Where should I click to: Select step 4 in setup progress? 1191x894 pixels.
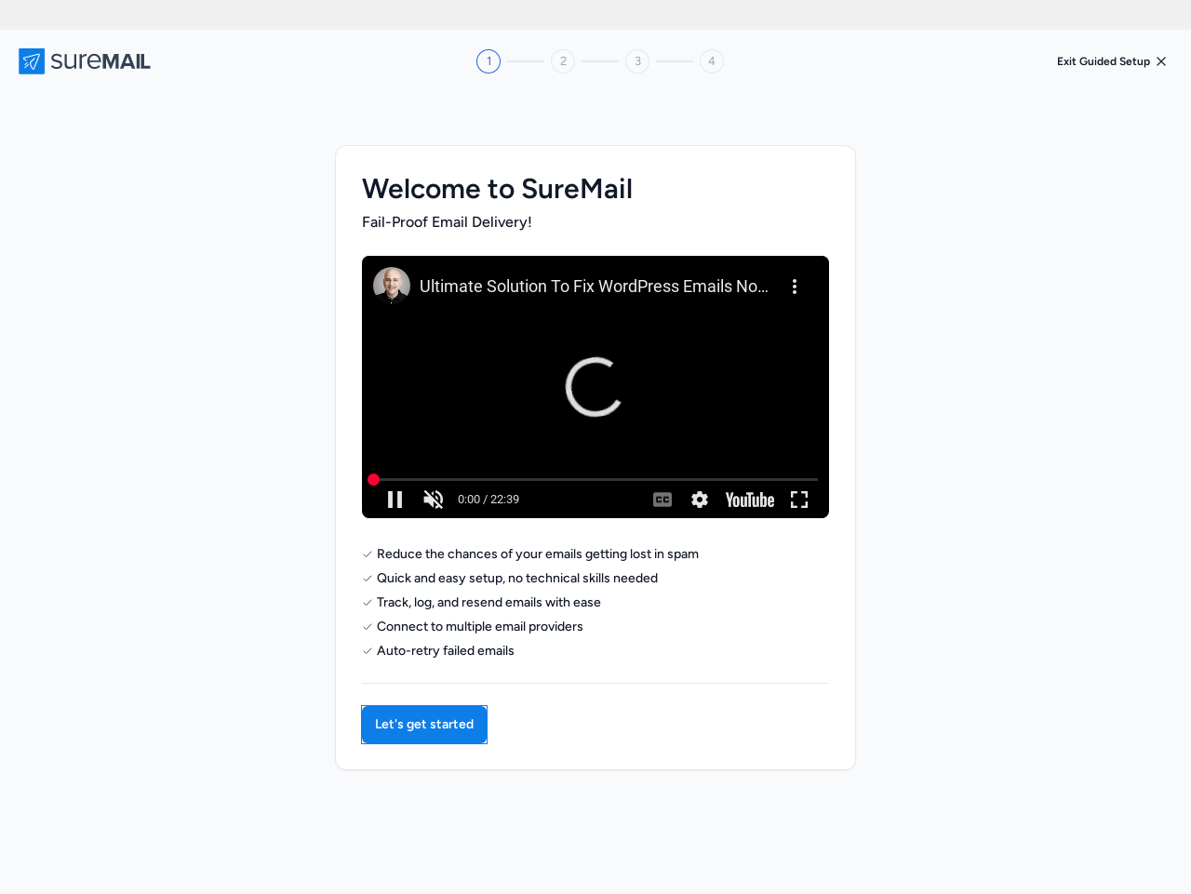coord(712,61)
